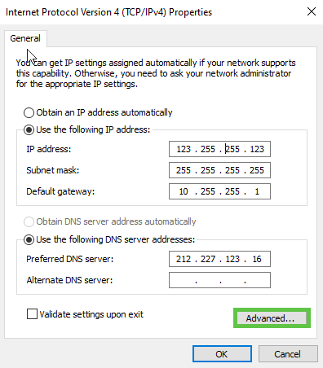This screenshot has width=323, height=368.
Task: Enable Validate settings upon exit checkbox
Action: click(x=32, y=314)
